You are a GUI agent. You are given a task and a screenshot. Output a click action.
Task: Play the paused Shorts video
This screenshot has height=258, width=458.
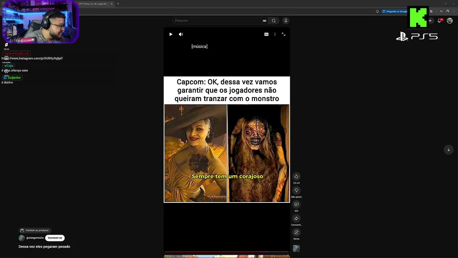click(x=171, y=34)
